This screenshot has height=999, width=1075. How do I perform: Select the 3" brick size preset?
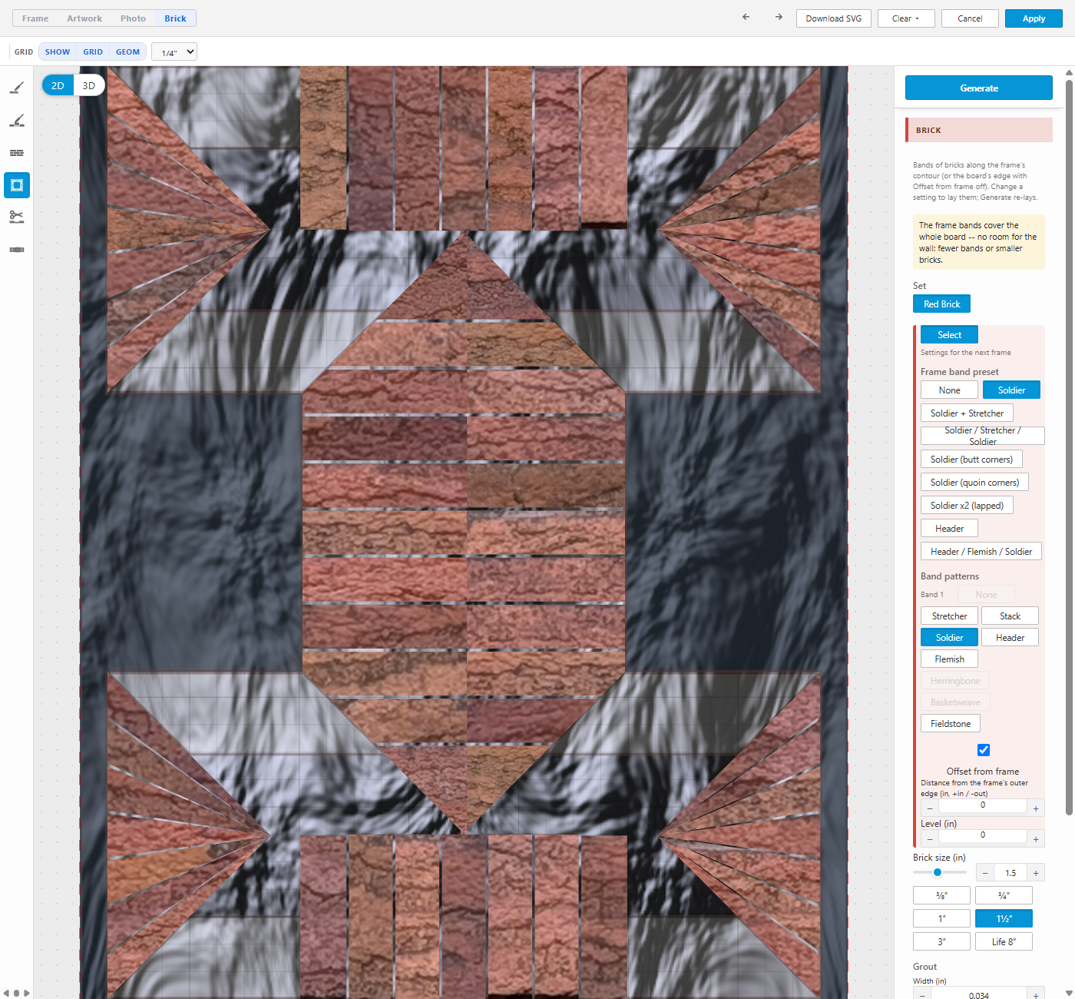pos(941,941)
